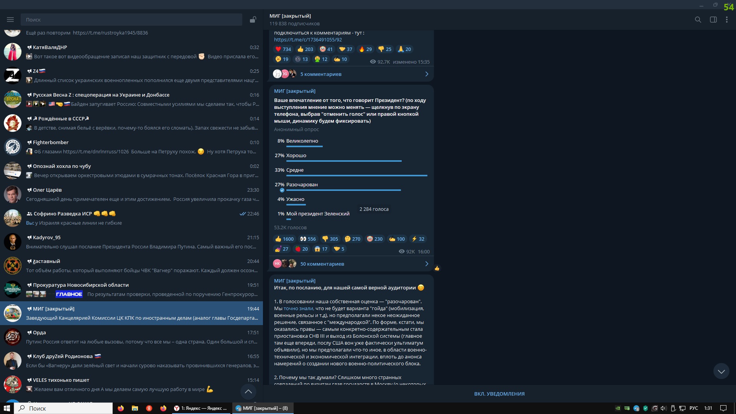This screenshot has width=736, height=414.
Task: Open Прокуратура Новосибирской области channel
Action: pos(131,289)
